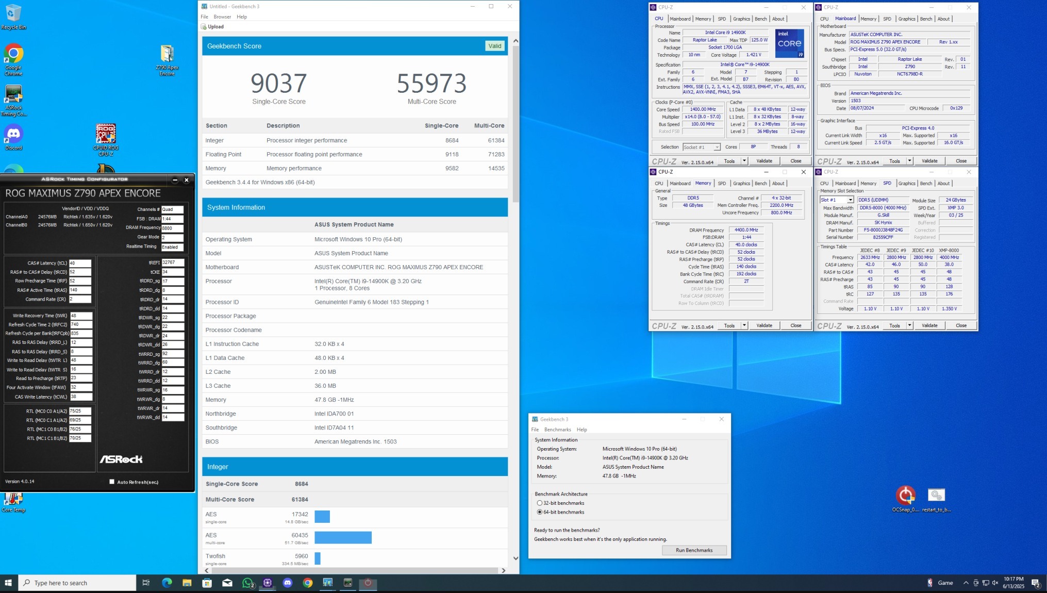Screen dimensions: 1047x593
Task: Click the Run Benchmarks button
Action: (x=694, y=550)
